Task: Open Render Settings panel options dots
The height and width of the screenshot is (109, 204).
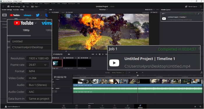Action: click(46, 10)
